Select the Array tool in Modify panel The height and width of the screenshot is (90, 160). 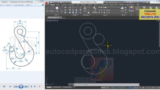(76, 12)
